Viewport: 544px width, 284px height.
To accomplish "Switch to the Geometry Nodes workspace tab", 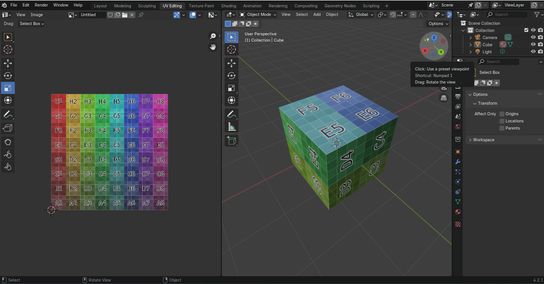I will [x=340, y=6].
